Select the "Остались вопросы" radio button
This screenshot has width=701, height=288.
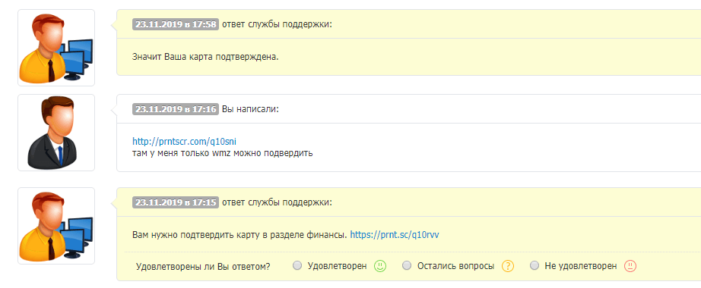click(x=407, y=266)
